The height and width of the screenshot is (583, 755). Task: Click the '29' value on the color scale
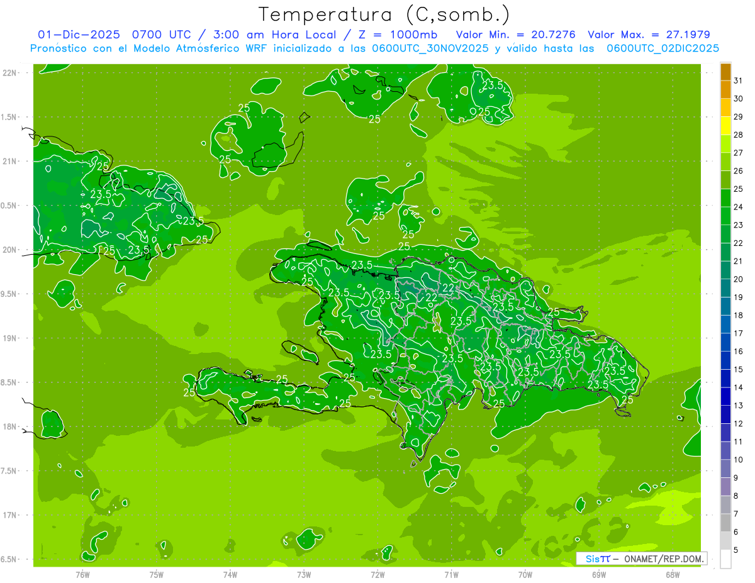point(739,116)
